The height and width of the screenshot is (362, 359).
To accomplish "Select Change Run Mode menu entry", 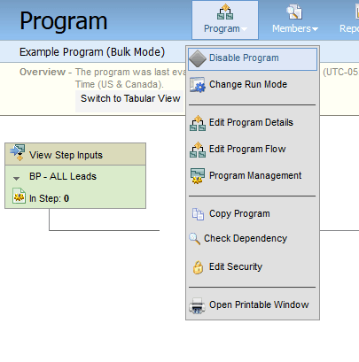I will click(253, 85).
